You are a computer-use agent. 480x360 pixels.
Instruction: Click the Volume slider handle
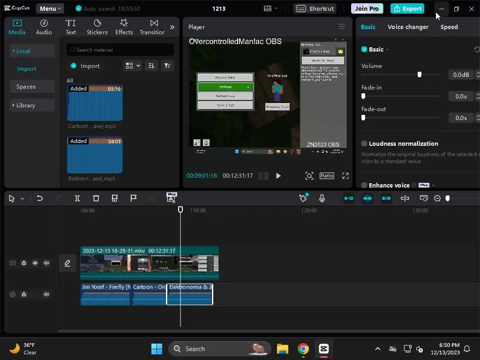coord(420,75)
